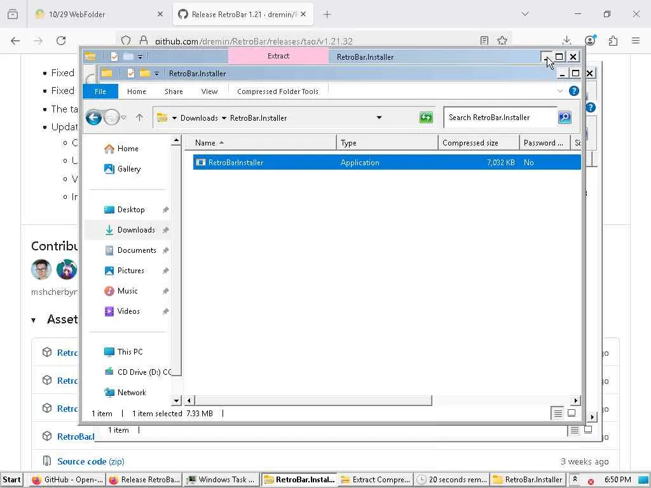The width and height of the screenshot is (651, 488).
Task: Switch to Windows Task taskbar item
Action: pos(222,480)
